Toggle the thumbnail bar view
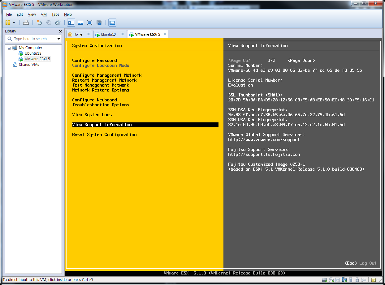Screen dimensions: 385x285 (x=80, y=23)
